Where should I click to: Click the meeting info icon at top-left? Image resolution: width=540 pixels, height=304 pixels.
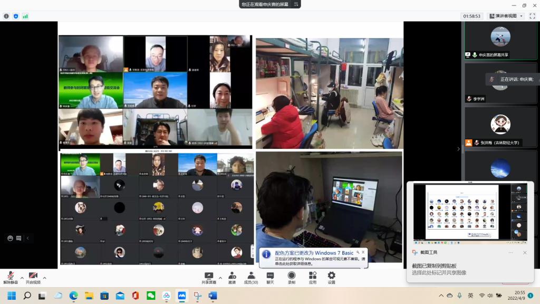(6, 16)
